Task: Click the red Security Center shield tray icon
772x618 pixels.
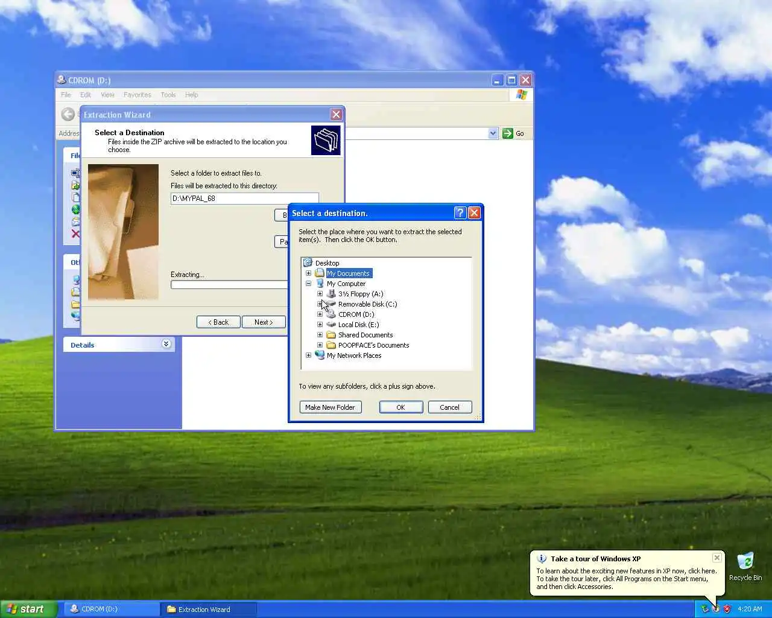Action: (x=727, y=609)
